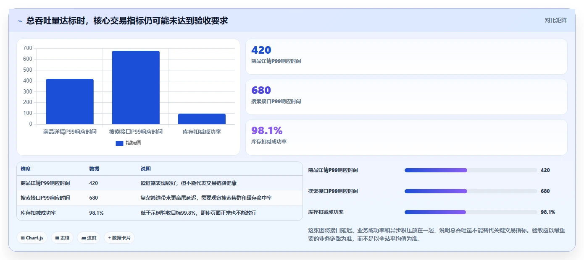This screenshot has width=584, height=260.
Task: Click the lightning icon beside the title
Action: [20, 21]
